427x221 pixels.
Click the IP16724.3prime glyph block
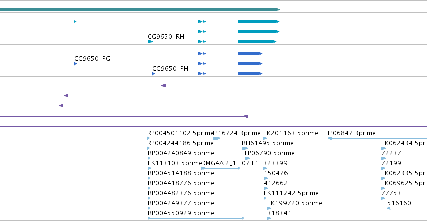(216, 138)
